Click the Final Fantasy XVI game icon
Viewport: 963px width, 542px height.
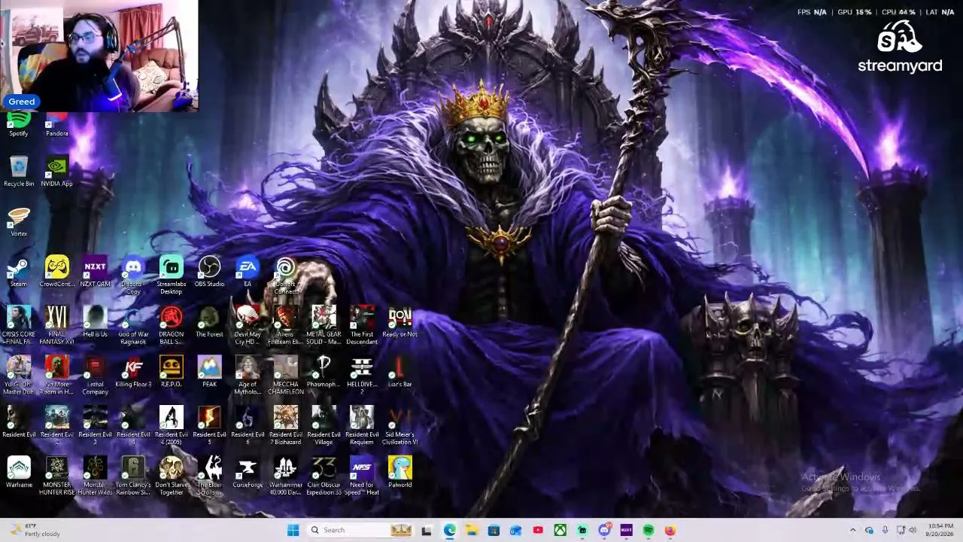tap(57, 326)
